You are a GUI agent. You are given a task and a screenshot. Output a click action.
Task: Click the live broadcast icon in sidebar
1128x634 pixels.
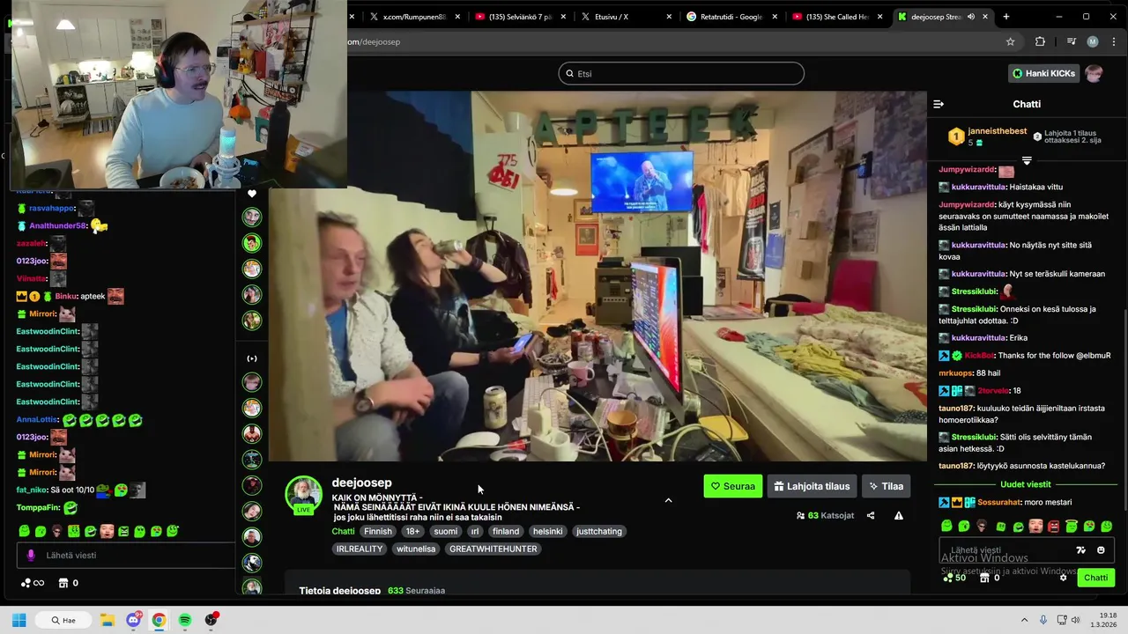coord(252,358)
